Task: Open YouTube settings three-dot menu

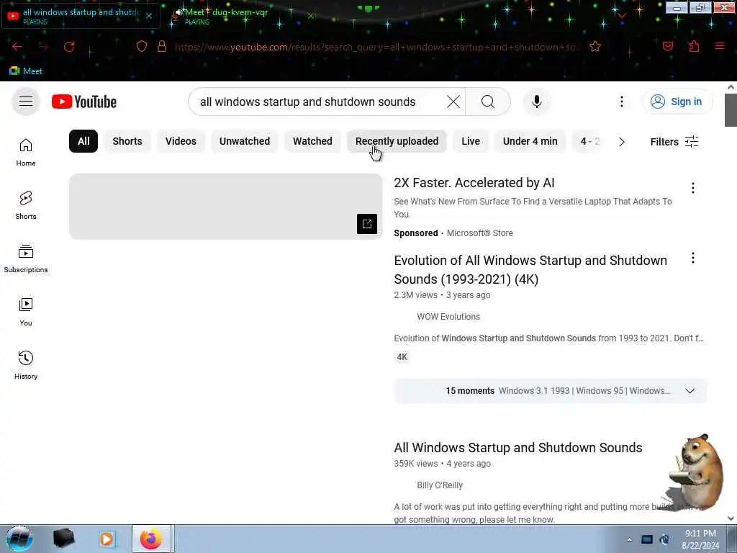Action: [621, 102]
